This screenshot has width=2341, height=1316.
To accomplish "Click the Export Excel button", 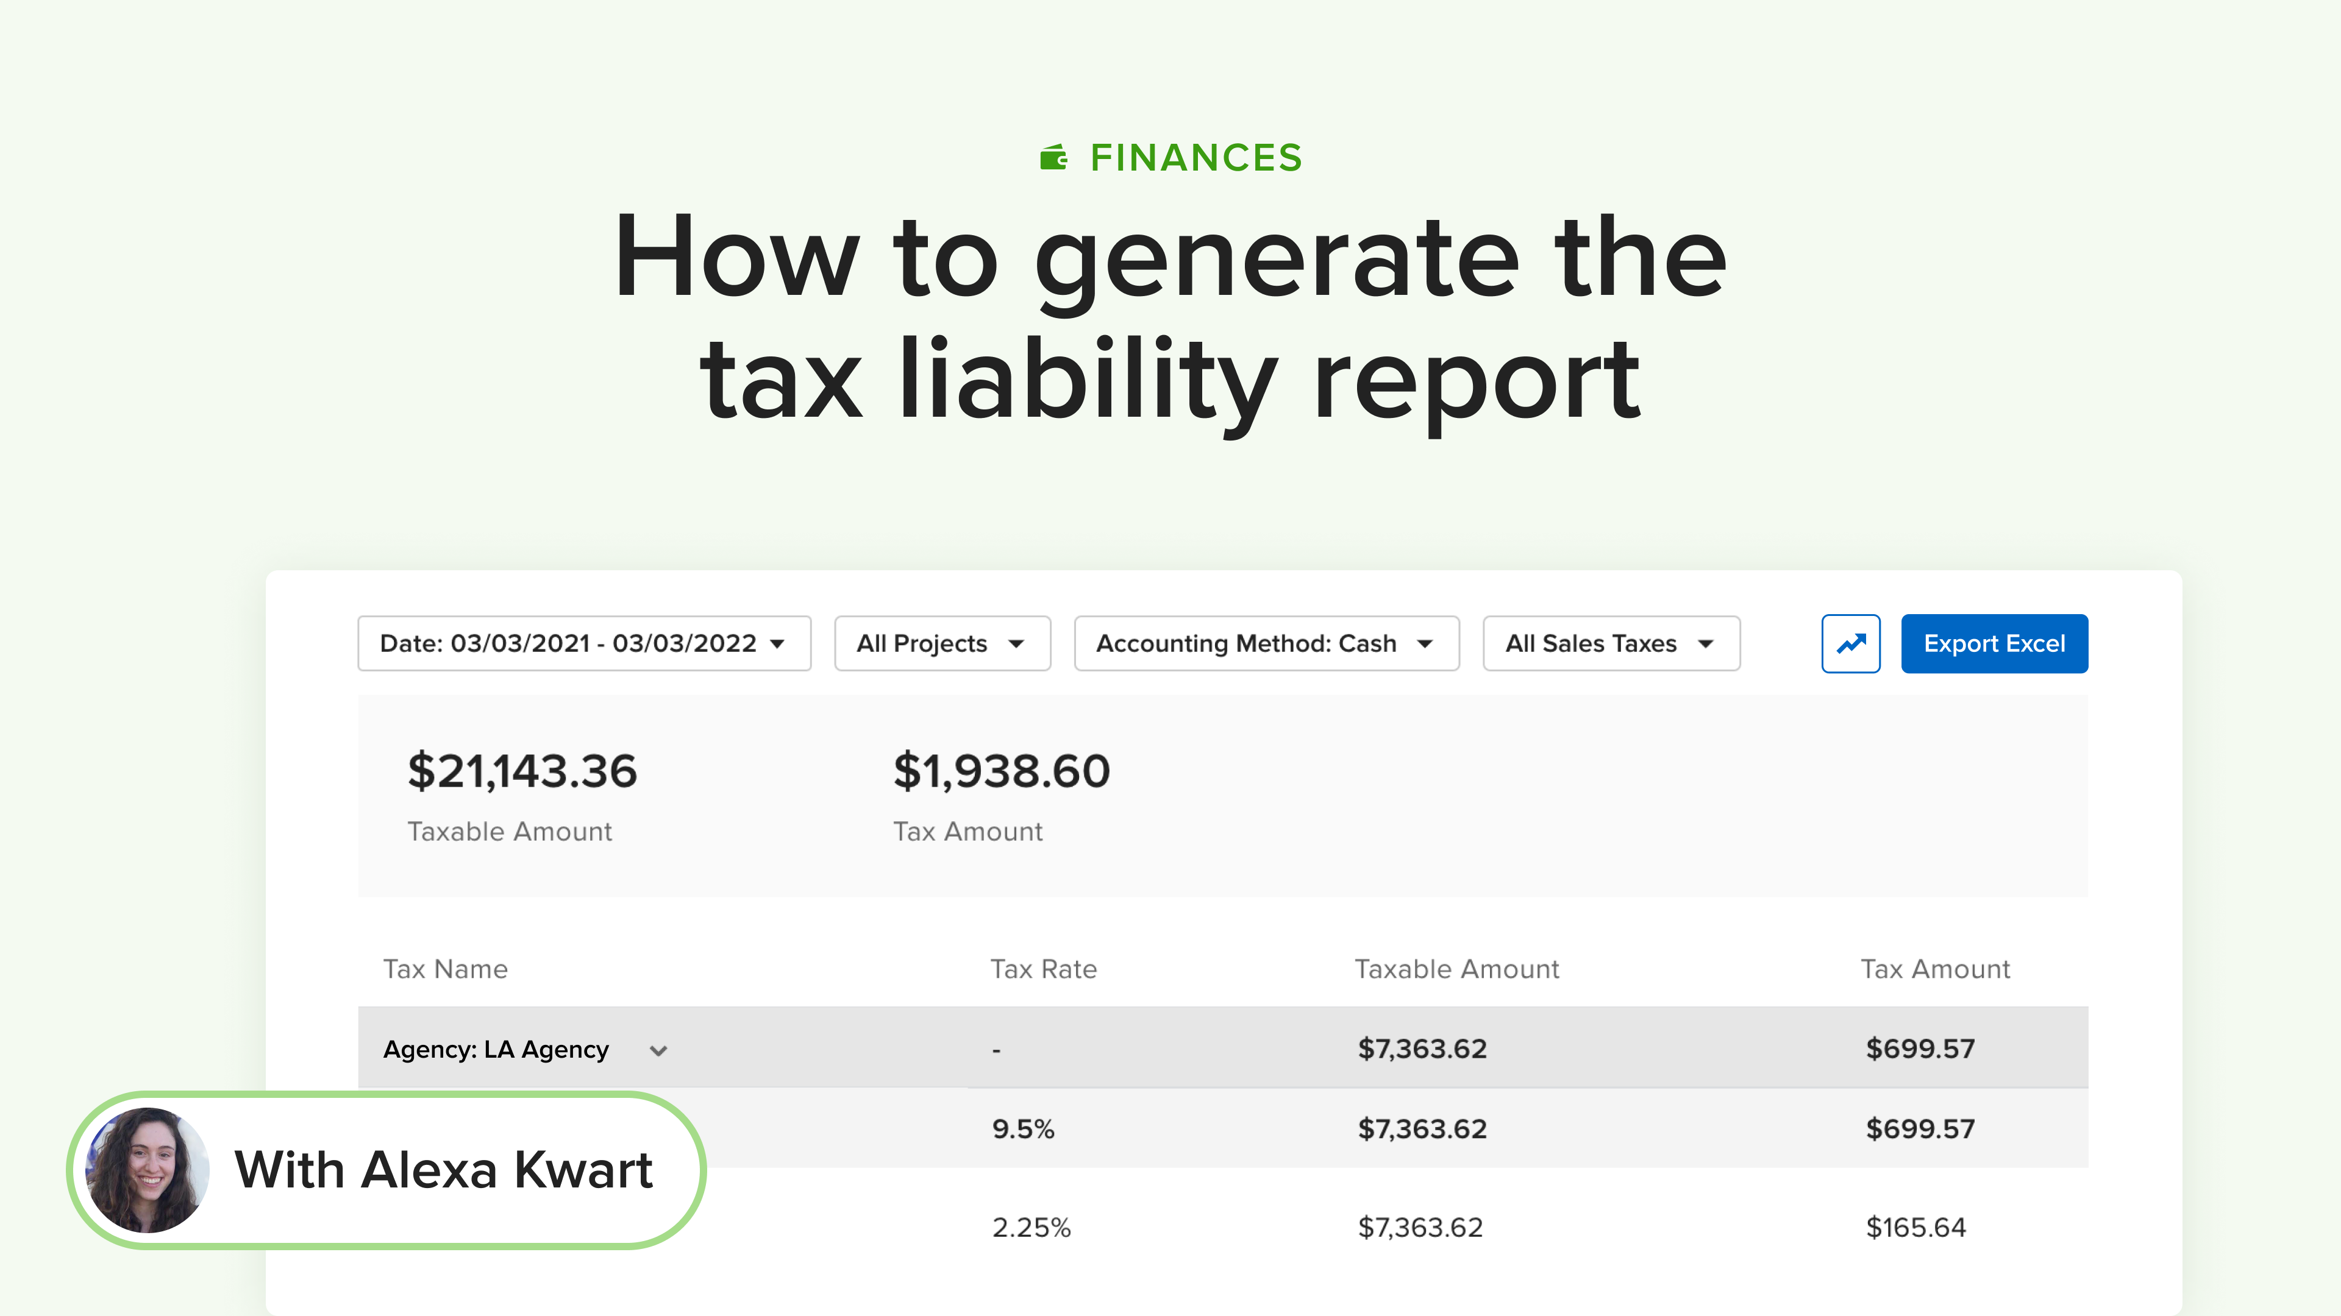I will point(1994,644).
